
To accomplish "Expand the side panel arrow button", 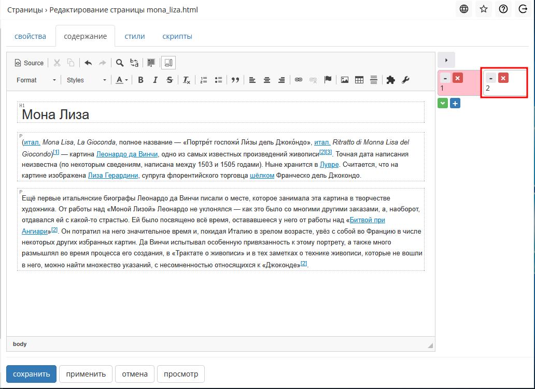I will [446, 60].
